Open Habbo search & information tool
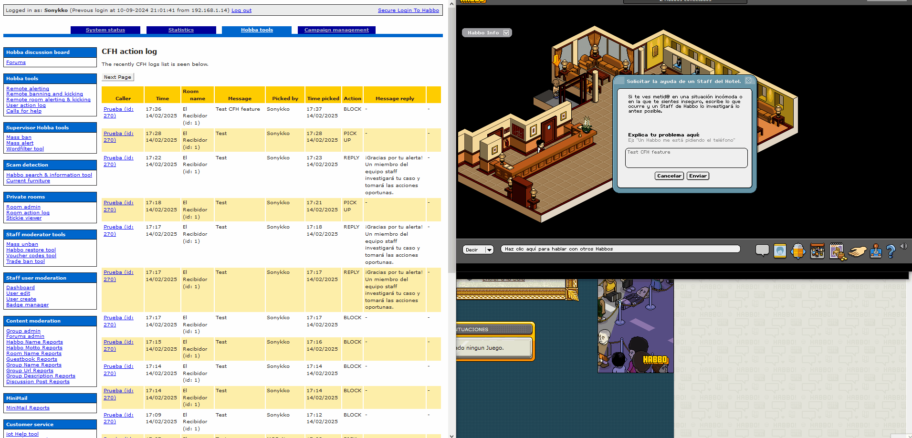 click(49, 175)
